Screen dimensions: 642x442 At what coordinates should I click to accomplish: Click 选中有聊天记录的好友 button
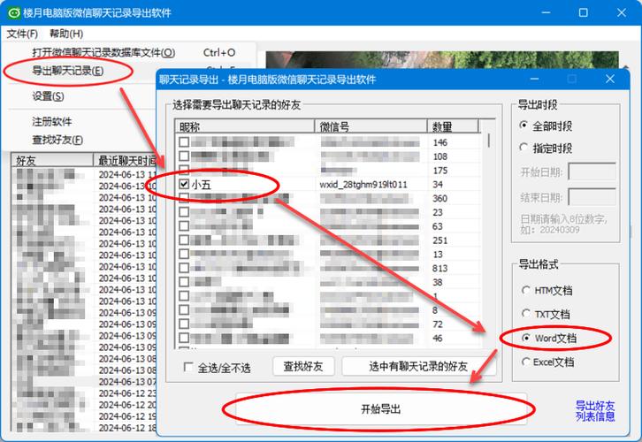[x=419, y=366]
